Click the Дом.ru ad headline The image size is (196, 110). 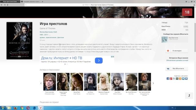(62, 58)
